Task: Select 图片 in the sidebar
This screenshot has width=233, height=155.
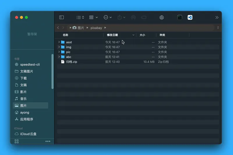Action: click(31, 105)
